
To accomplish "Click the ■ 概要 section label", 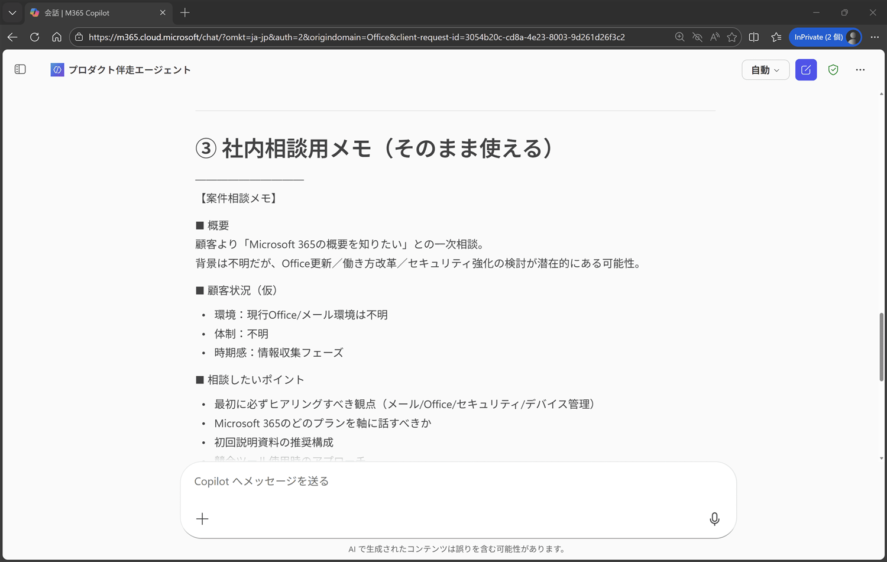I will click(212, 225).
